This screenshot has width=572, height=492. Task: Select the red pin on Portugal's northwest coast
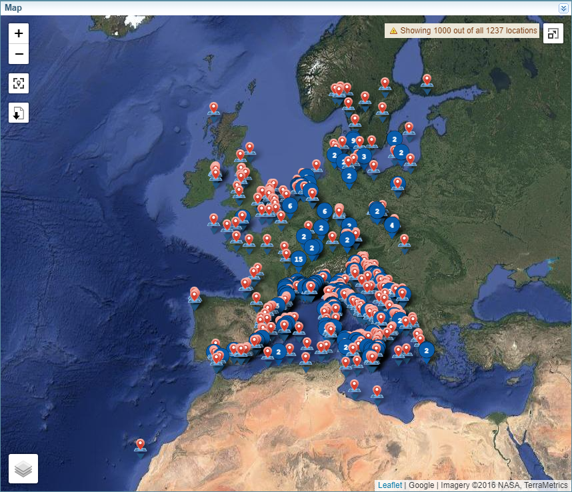point(195,294)
